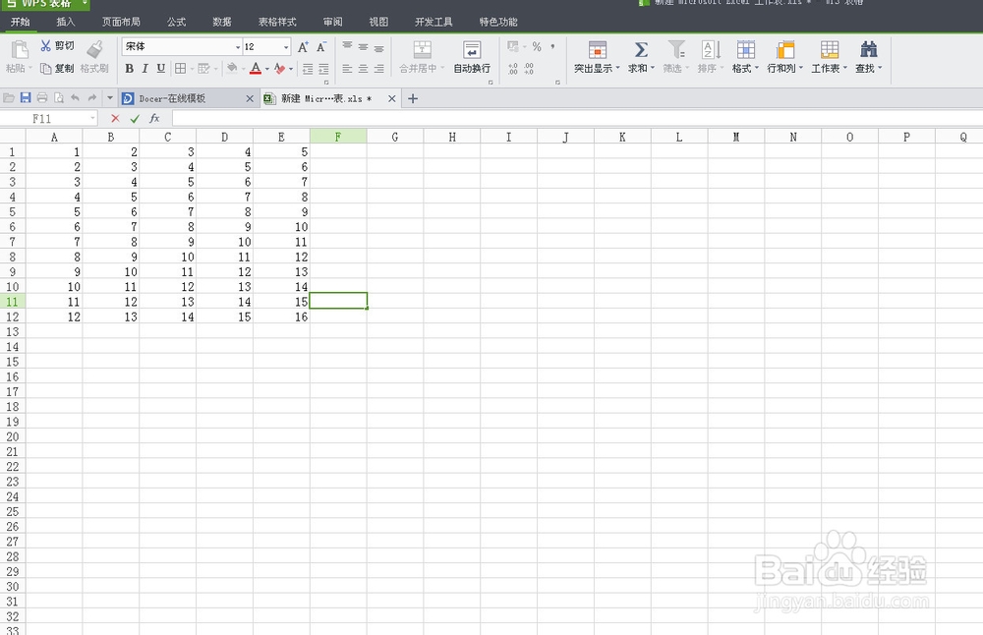Viewport: 983px width, 635px height.
Task: Open the View (视图) tab
Action: 378,22
